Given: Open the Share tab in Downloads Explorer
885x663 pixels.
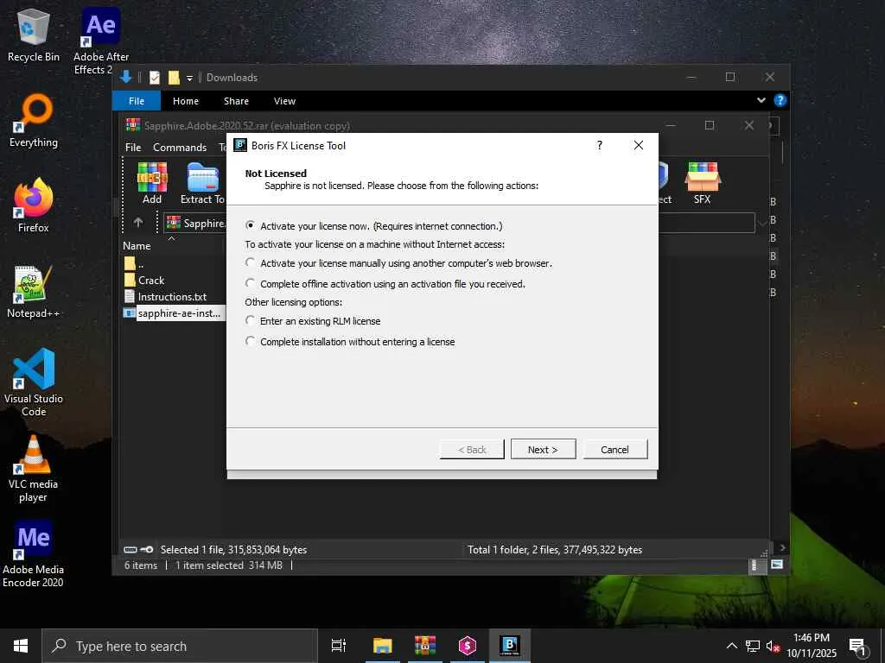Looking at the screenshot, I should coord(236,101).
